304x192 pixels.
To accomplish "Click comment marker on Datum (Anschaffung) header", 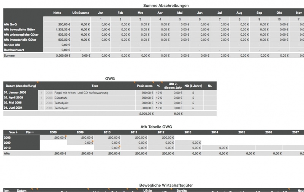I will 38,83.
